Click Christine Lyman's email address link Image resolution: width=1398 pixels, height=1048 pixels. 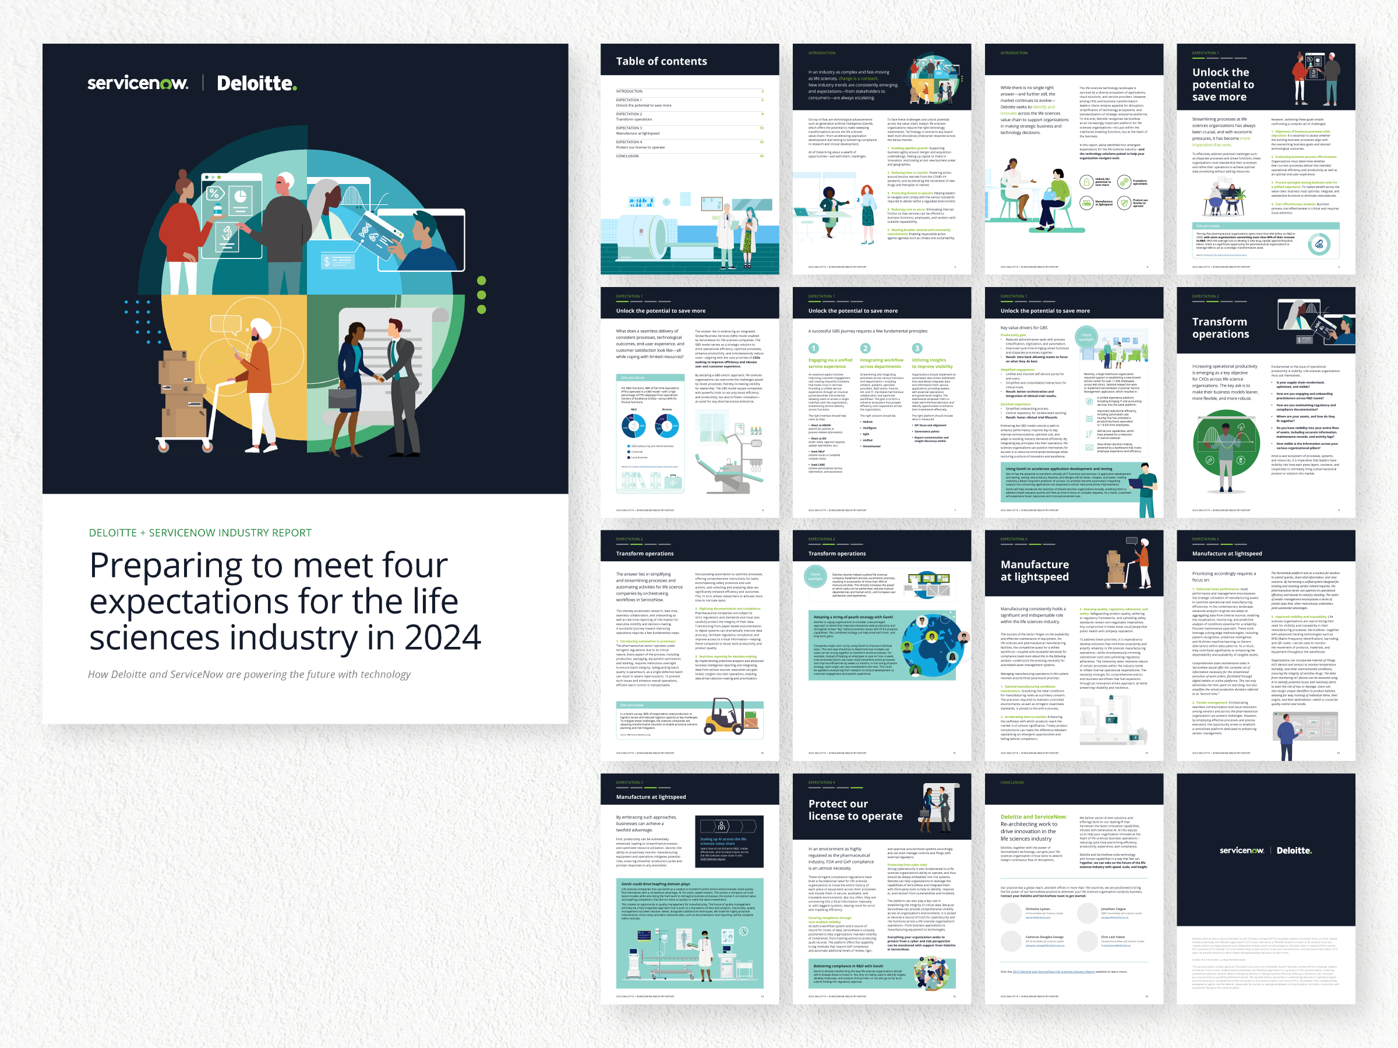tap(1038, 918)
